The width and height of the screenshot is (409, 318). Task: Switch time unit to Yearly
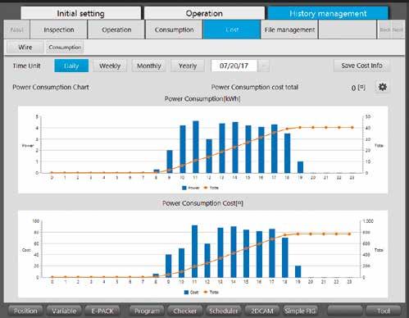pyautogui.click(x=188, y=66)
